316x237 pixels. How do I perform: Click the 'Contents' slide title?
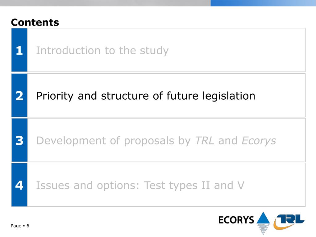click(x=35, y=22)
